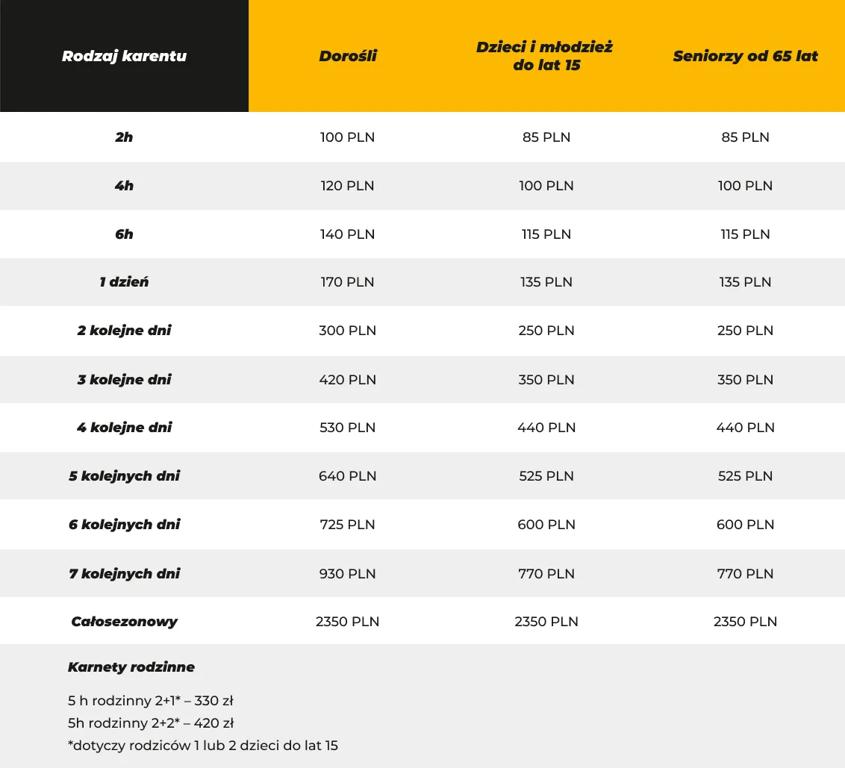Click the '6h' pass row label
Viewport: 845px width, 768px height.
click(x=124, y=234)
